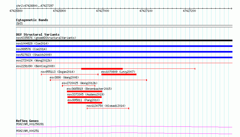Open the esv2291090 (Bentley2008) label
Image resolution: width=240 pixels, height=137 pixels.
(x=36, y=66)
